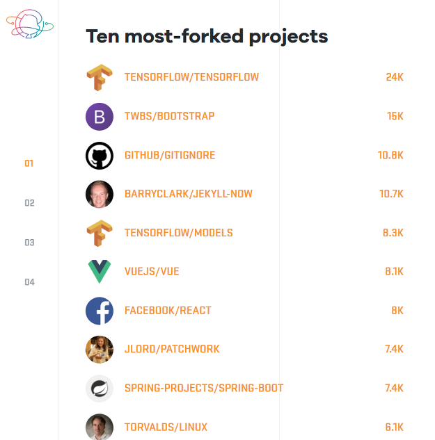Open the Vue.js green V logo
The width and height of the screenshot is (435, 440).
pyautogui.click(x=100, y=272)
